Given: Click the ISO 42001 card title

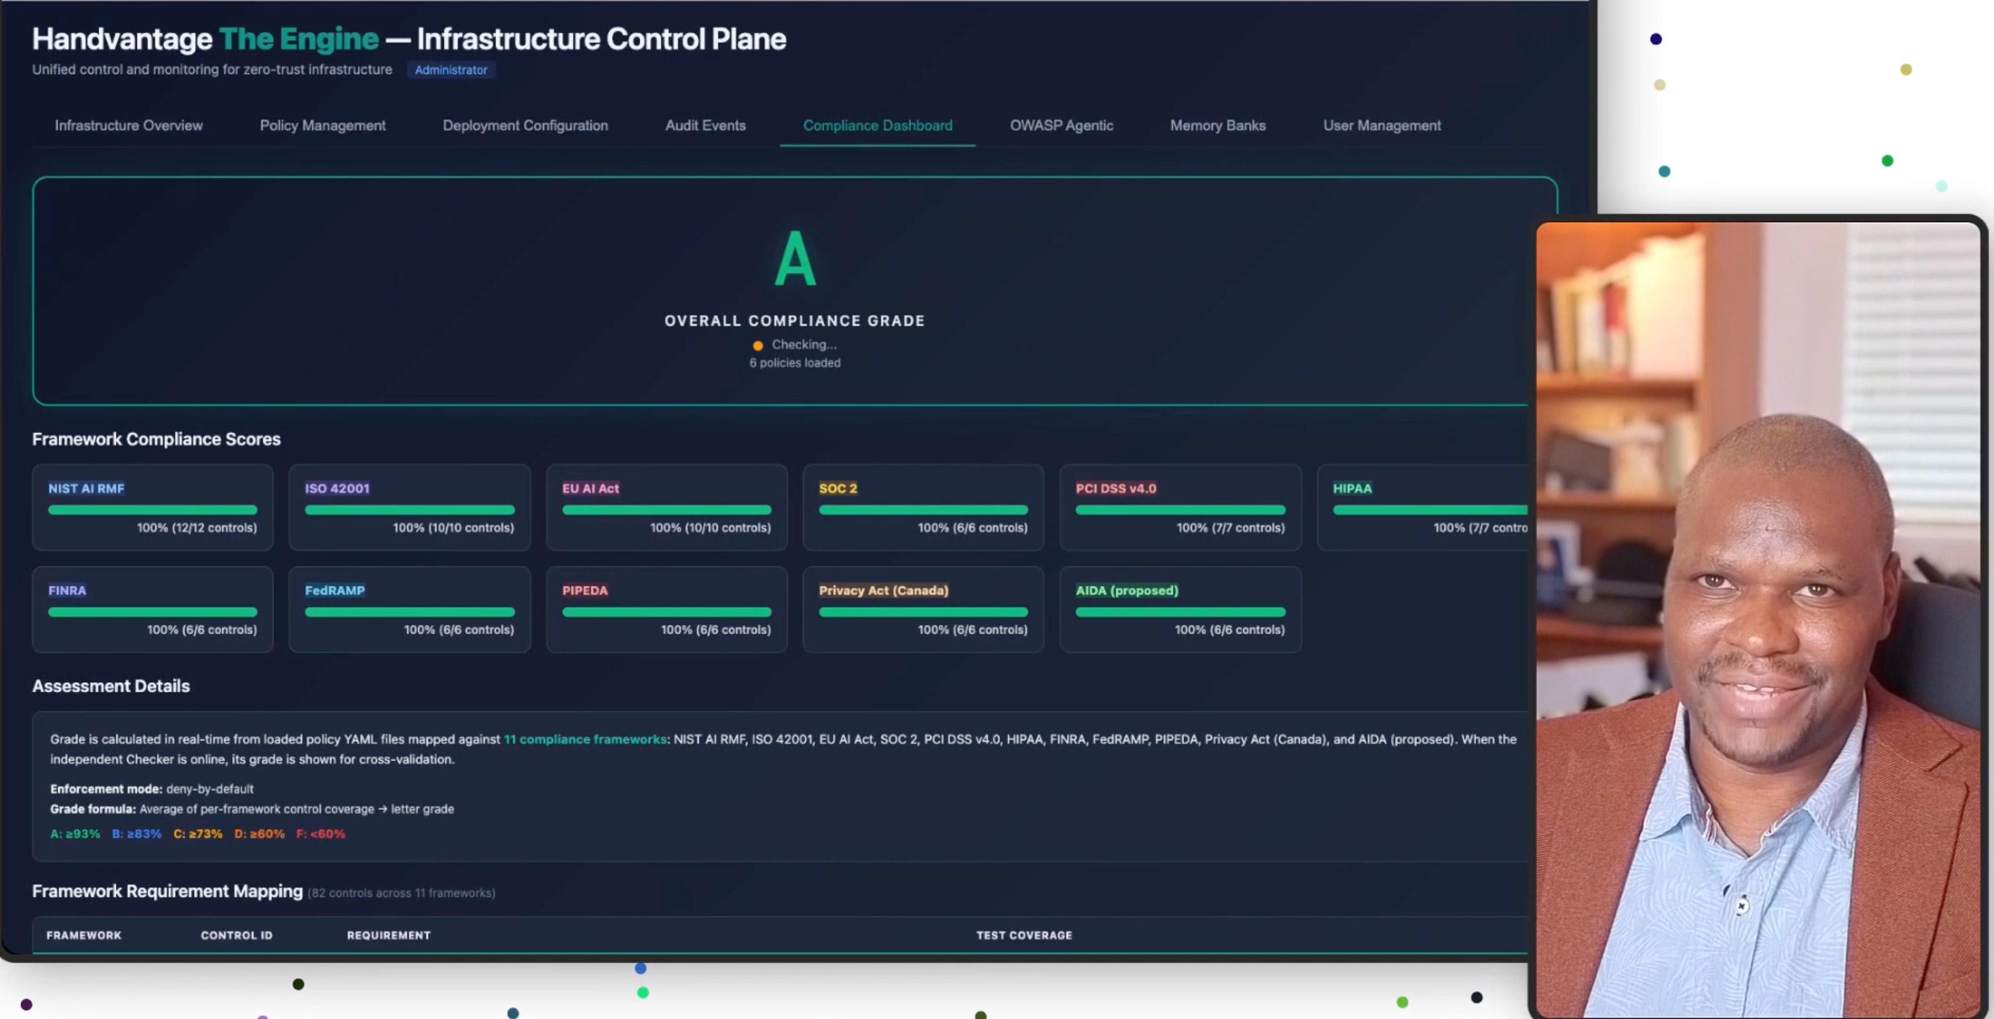Looking at the screenshot, I should tap(337, 488).
